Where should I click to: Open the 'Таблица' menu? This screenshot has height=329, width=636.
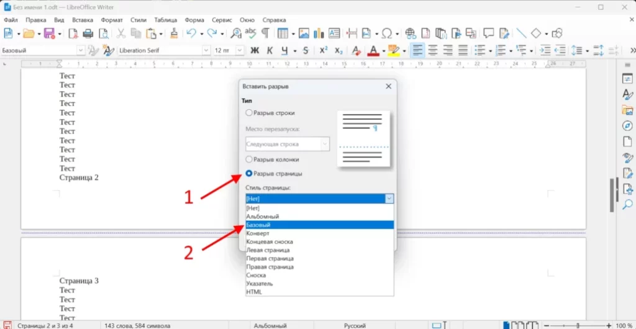[165, 20]
